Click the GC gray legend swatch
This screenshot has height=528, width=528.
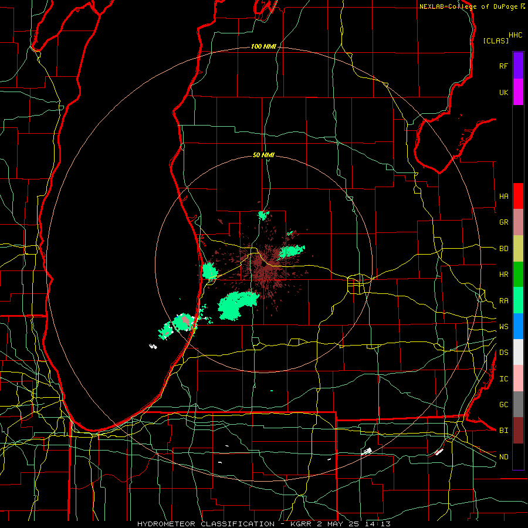click(x=518, y=404)
